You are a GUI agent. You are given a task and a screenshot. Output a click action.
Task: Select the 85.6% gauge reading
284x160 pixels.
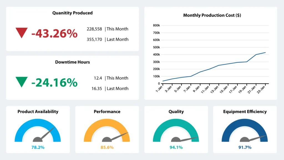click(107, 147)
